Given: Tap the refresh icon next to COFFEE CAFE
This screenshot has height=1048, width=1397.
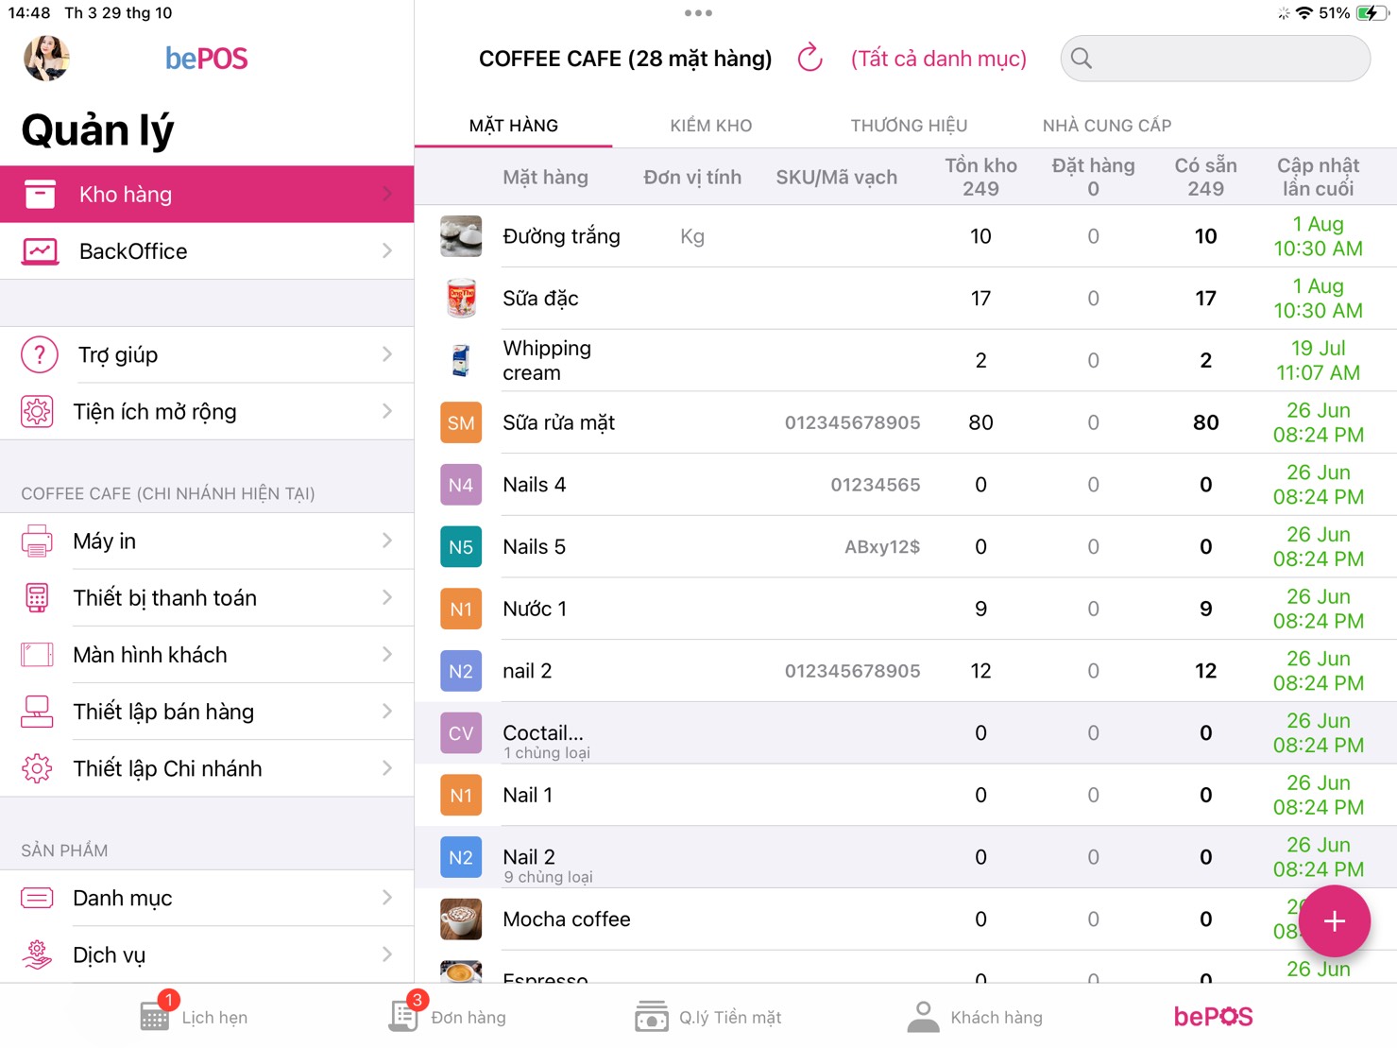Looking at the screenshot, I should [x=809, y=59].
